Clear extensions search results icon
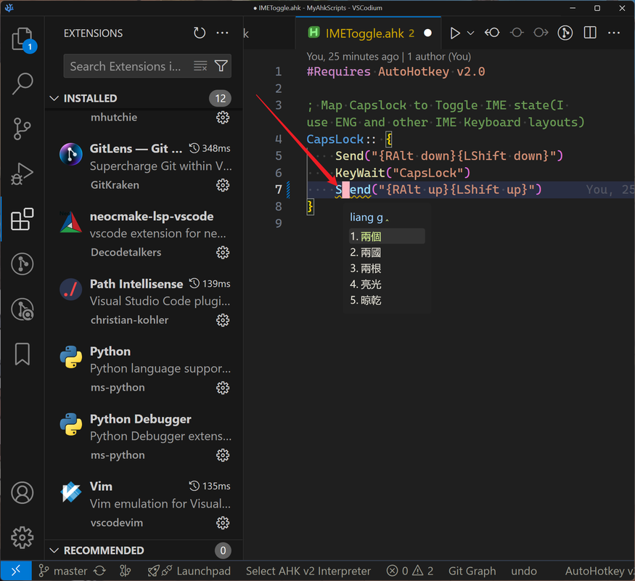 coord(200,65)
